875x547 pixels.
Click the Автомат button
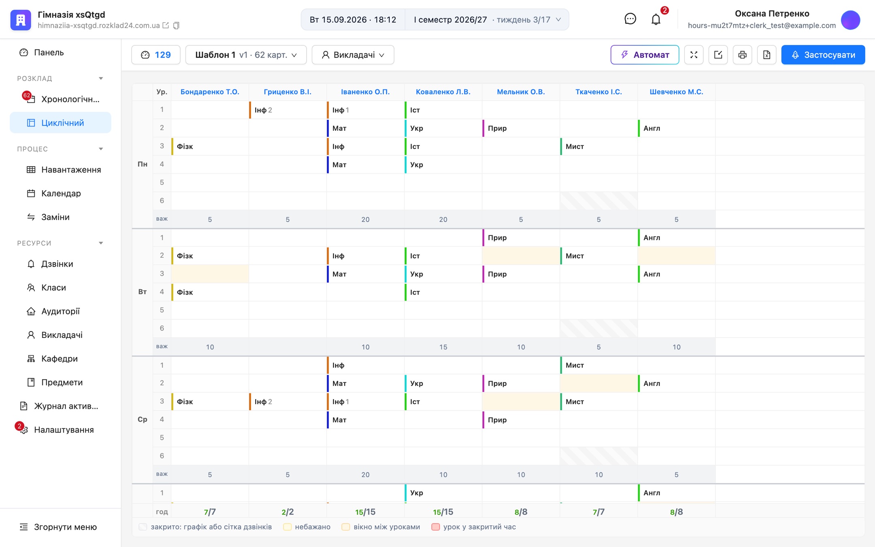645,55
